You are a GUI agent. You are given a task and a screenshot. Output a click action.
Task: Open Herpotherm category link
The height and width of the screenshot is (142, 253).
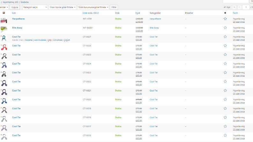[x=155, y=19]
